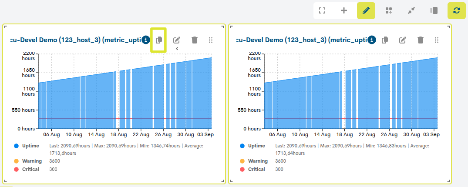Viewport: 468px width, 187px height.
Task: Edit the left widget via pencil-square icon
Action: coord(177,40)
